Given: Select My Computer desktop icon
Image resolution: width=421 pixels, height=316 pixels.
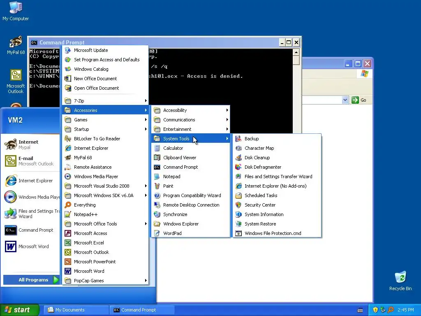Looking at the screenshot, I should pyautogui.click(x=16, y=11).
